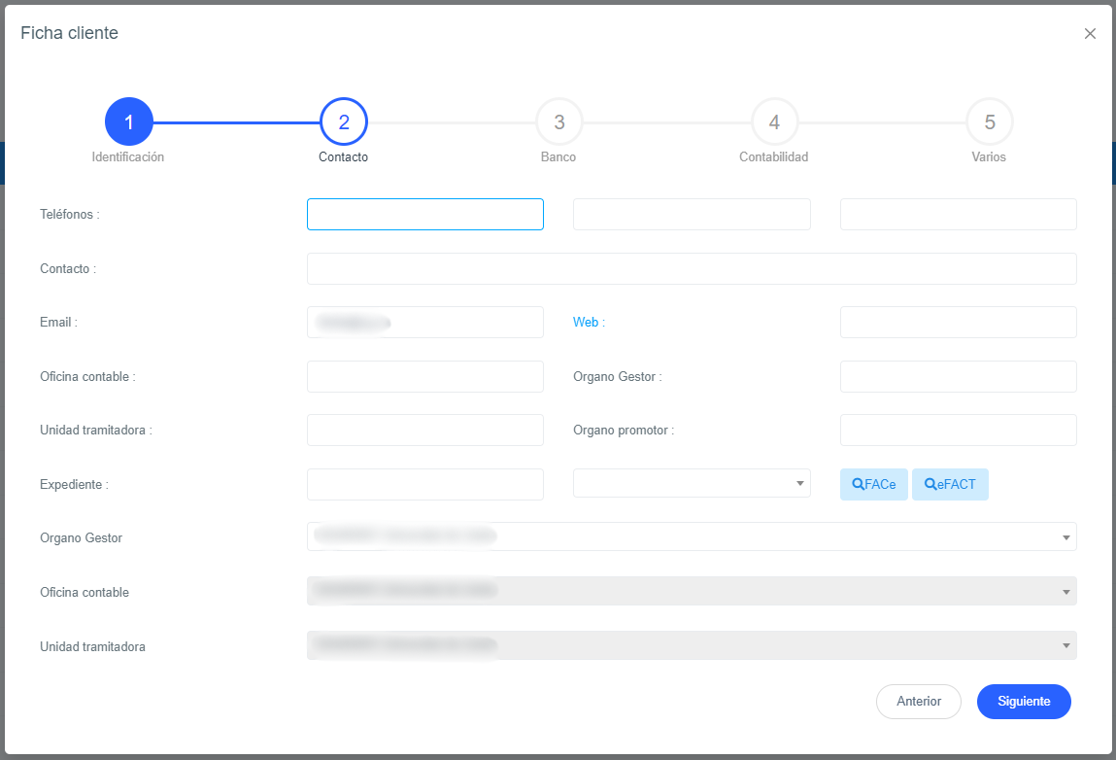This screenshot has width=1116, height=760.
Task: Open dropdown next to Expediente field
Action: (x=691, y=483)
